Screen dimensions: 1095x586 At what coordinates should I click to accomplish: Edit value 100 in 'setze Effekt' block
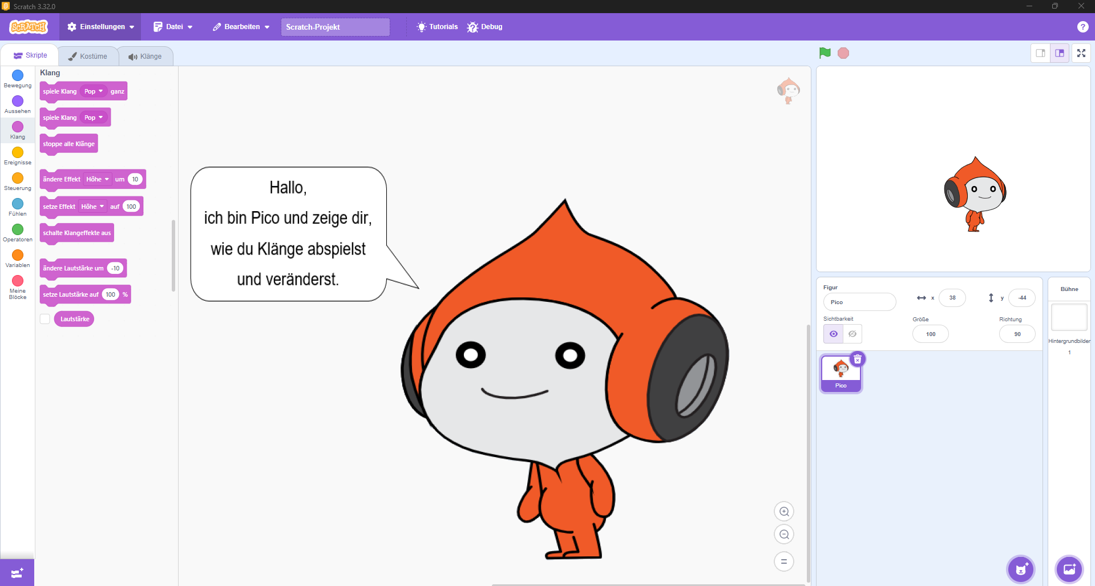pyautogui.click(x=131, y=207)
